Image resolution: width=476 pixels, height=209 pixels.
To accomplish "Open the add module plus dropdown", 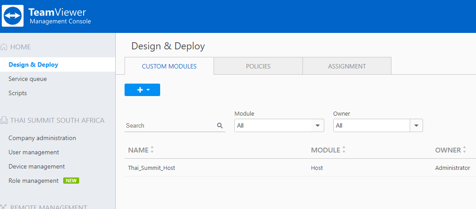I will point(142,90).
